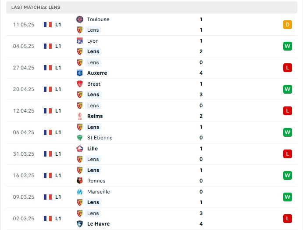
Task: Click the St Etienne crest icon
Action: pos(80,138)
